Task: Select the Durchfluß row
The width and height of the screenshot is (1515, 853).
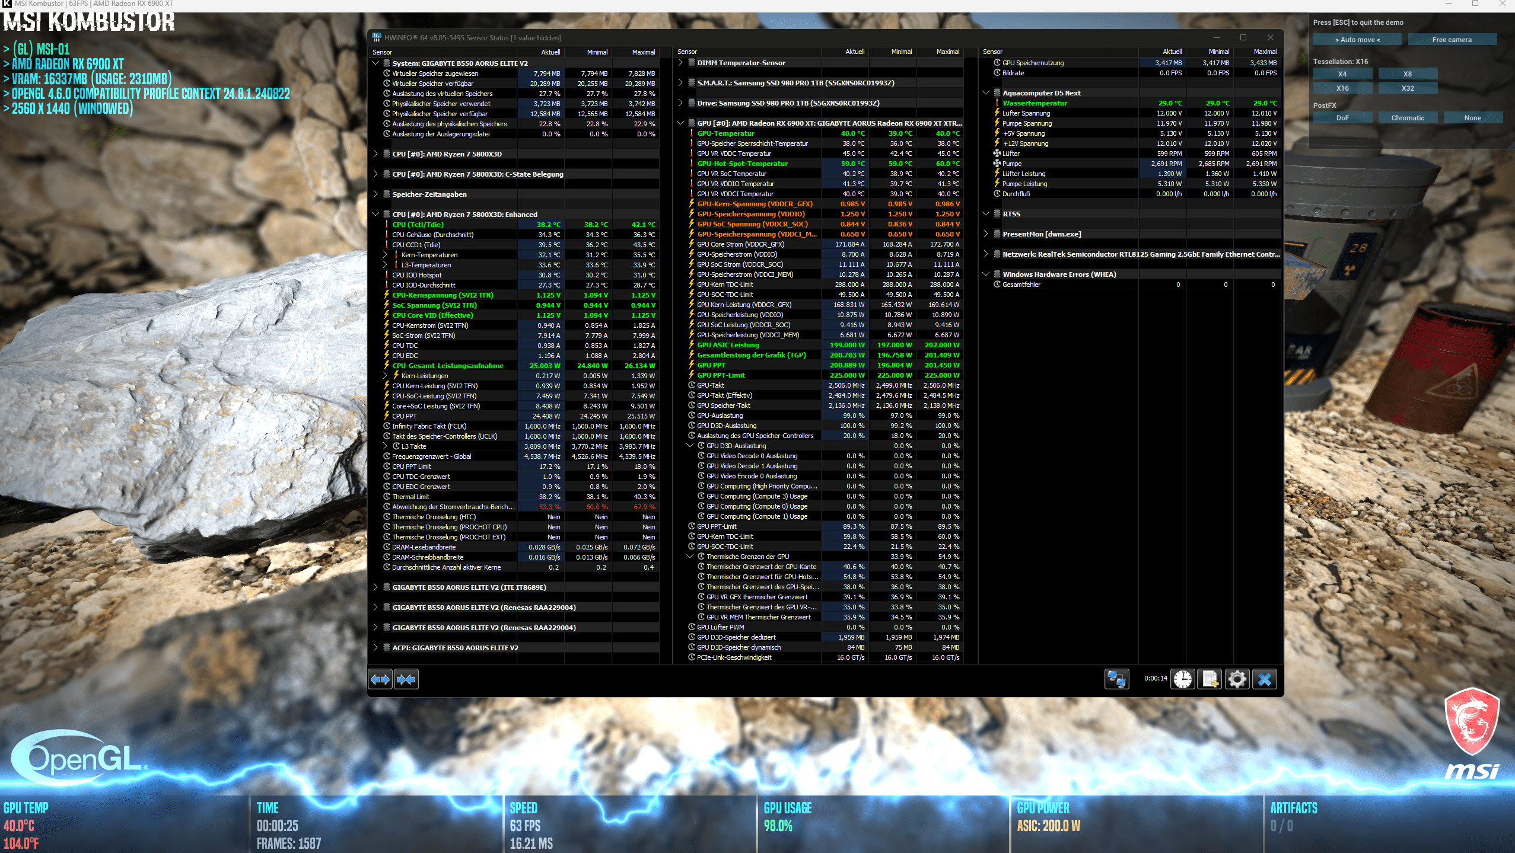Action: 1135,194
